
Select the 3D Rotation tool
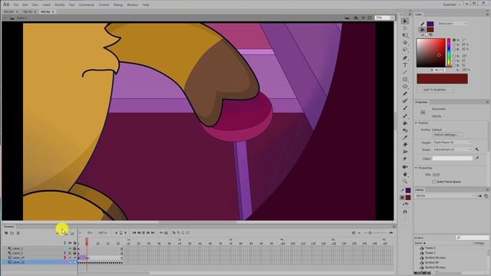[405, 43]
